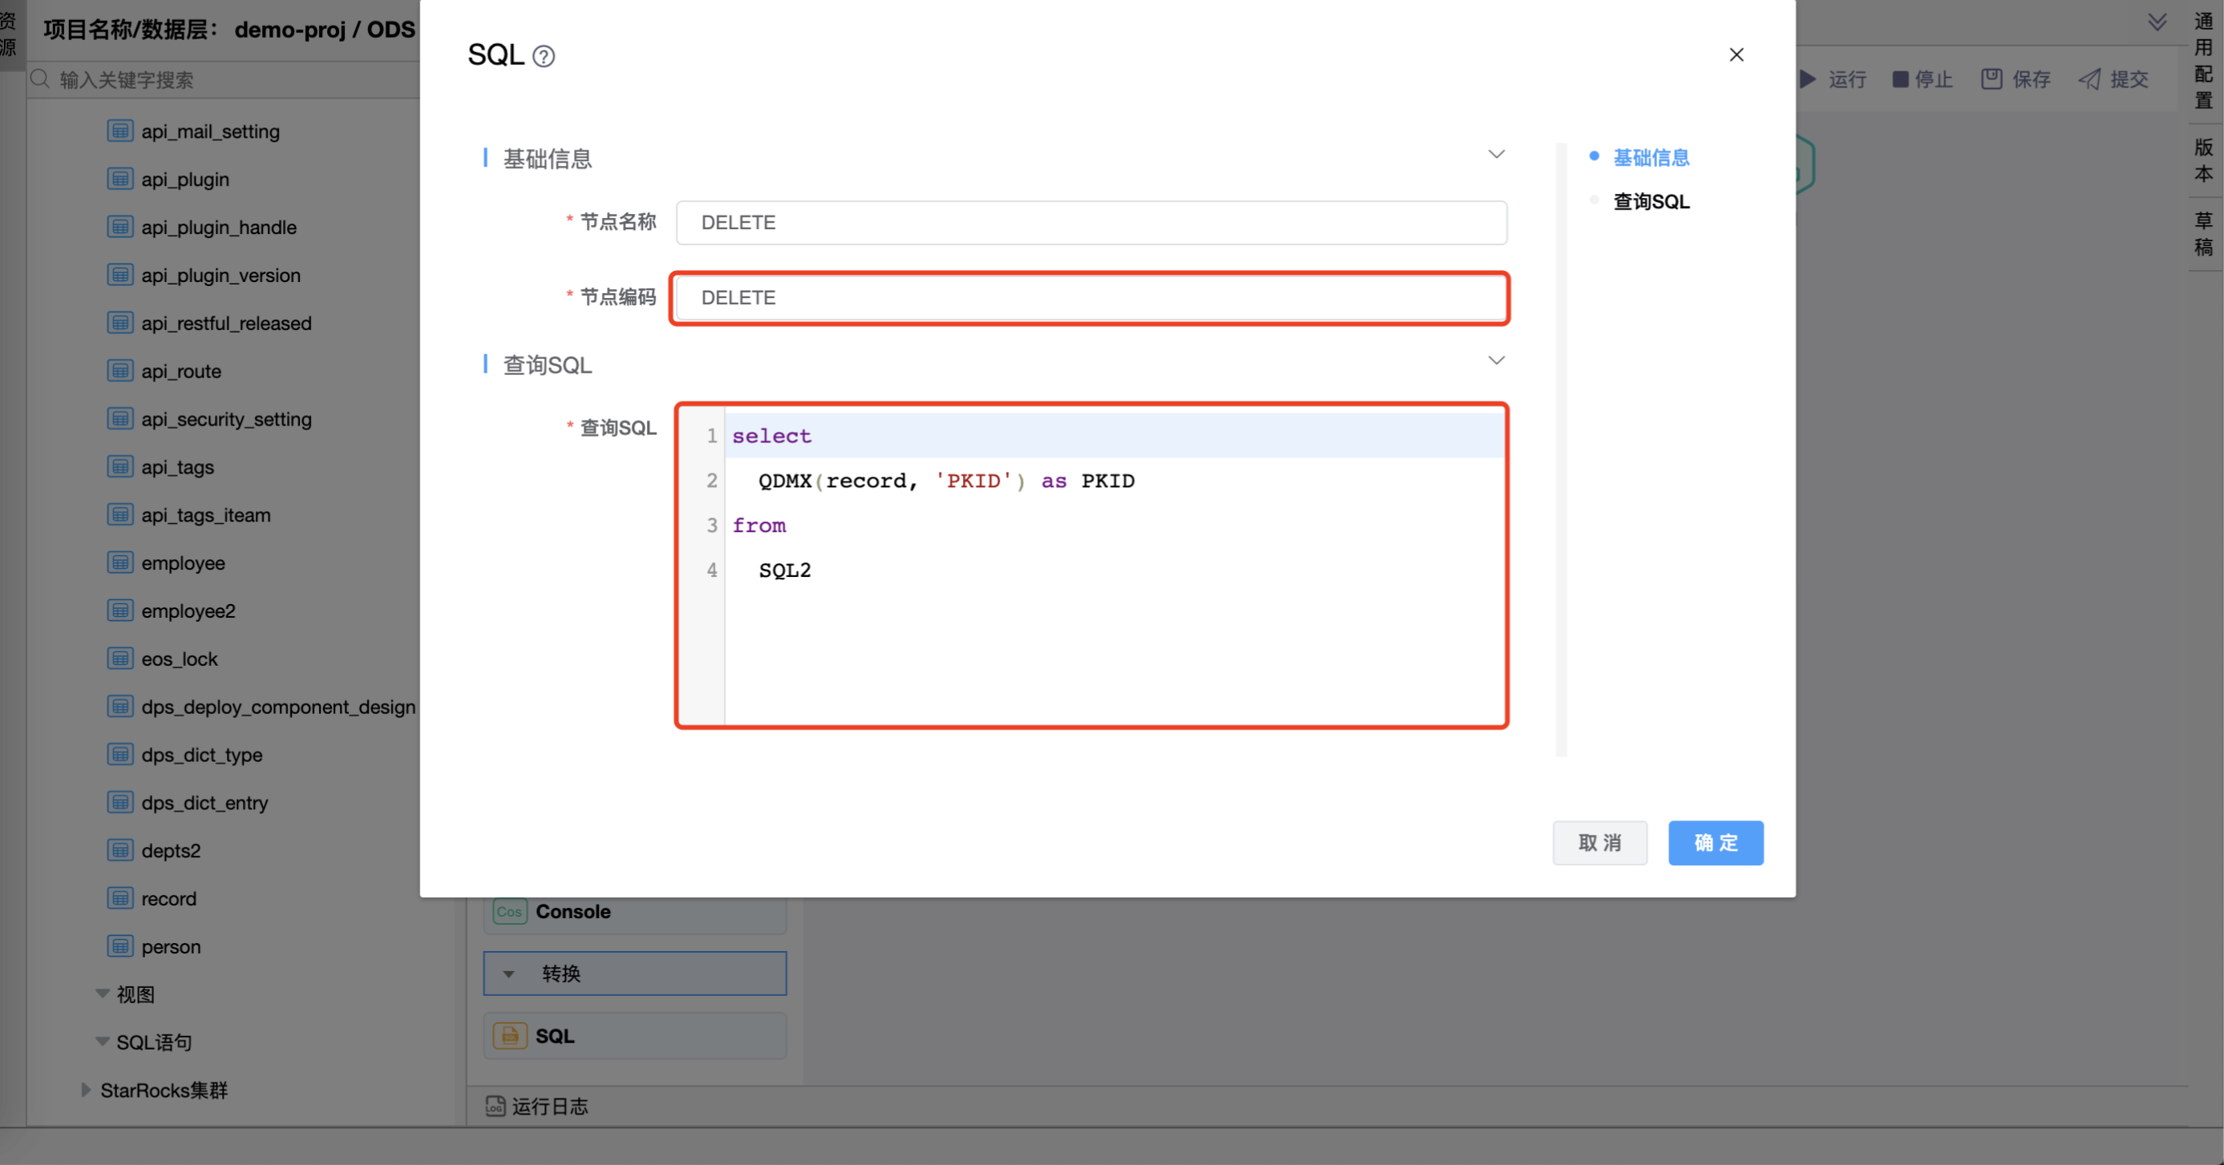Viewport: 2224px width, 1165px height.
Task: Click the Save disk icon
Action: pos(1991,79)
